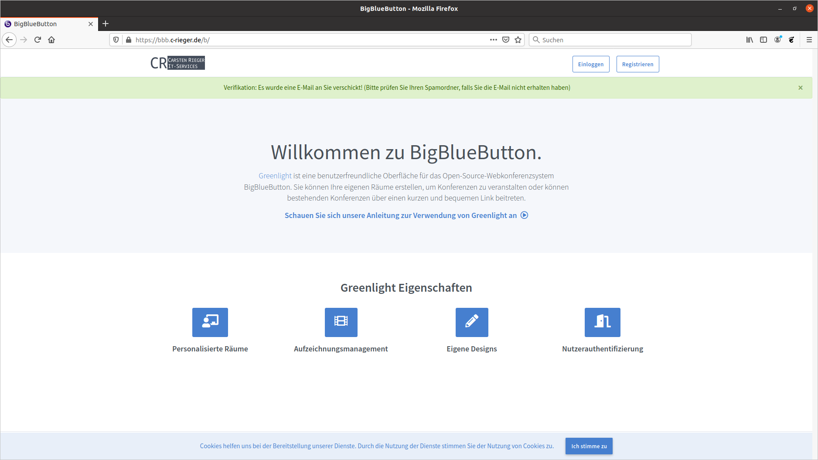Open a new tab with plus button
The width and height of the screenshot is (818, 460).
pos(106,24)
